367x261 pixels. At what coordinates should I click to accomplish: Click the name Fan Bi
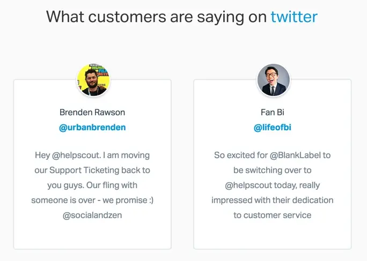click(273, 113)
